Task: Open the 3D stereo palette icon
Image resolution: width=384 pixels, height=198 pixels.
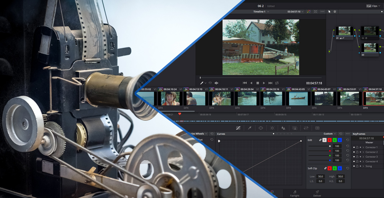Action: pyautogui.click(x=318, y=128)
